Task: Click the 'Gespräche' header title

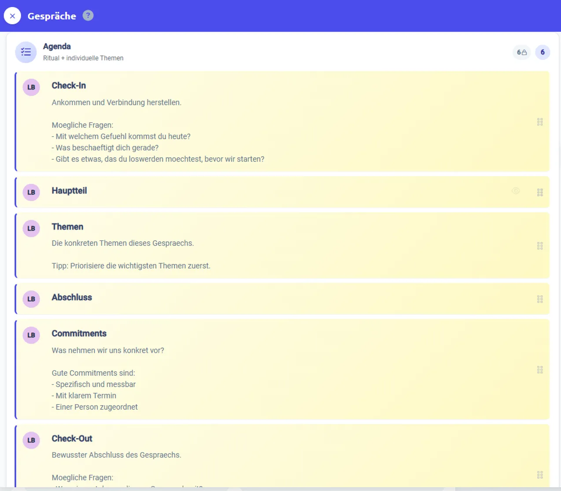Action: coord(52,16)
